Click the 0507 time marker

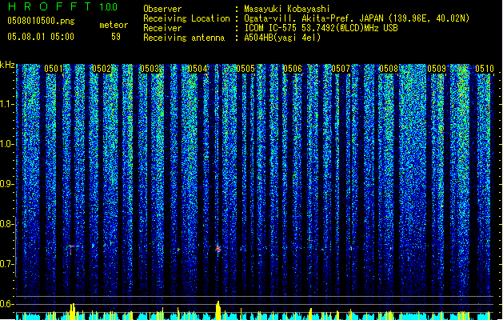(341, 69)
